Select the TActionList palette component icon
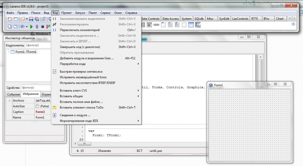The width and height of the screenshot is (303, 166). [x=198, y=25]
